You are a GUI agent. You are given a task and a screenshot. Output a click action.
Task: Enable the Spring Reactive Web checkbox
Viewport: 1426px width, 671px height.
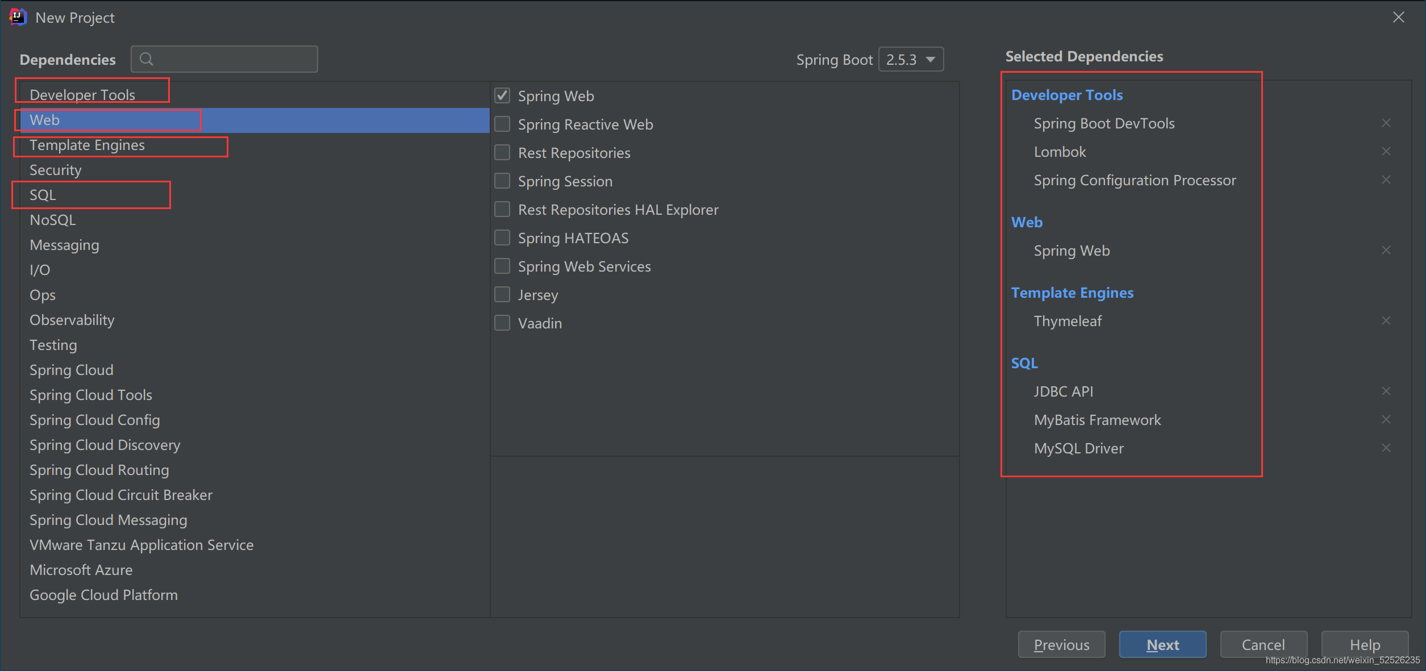tap(502, 124)
